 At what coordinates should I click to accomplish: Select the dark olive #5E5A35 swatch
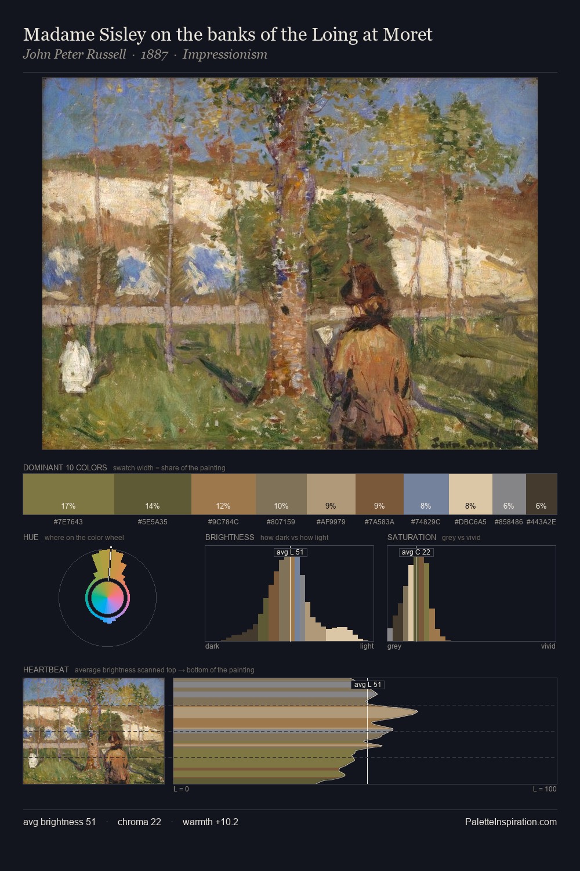coord(153,494)
